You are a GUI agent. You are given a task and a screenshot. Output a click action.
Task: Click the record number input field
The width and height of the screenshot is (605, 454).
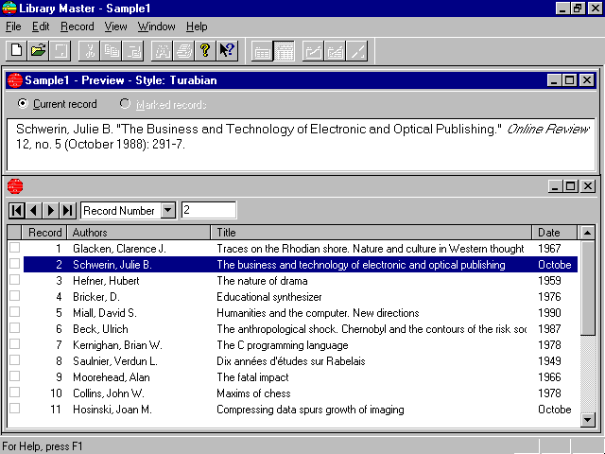click(x=208, y=210)
